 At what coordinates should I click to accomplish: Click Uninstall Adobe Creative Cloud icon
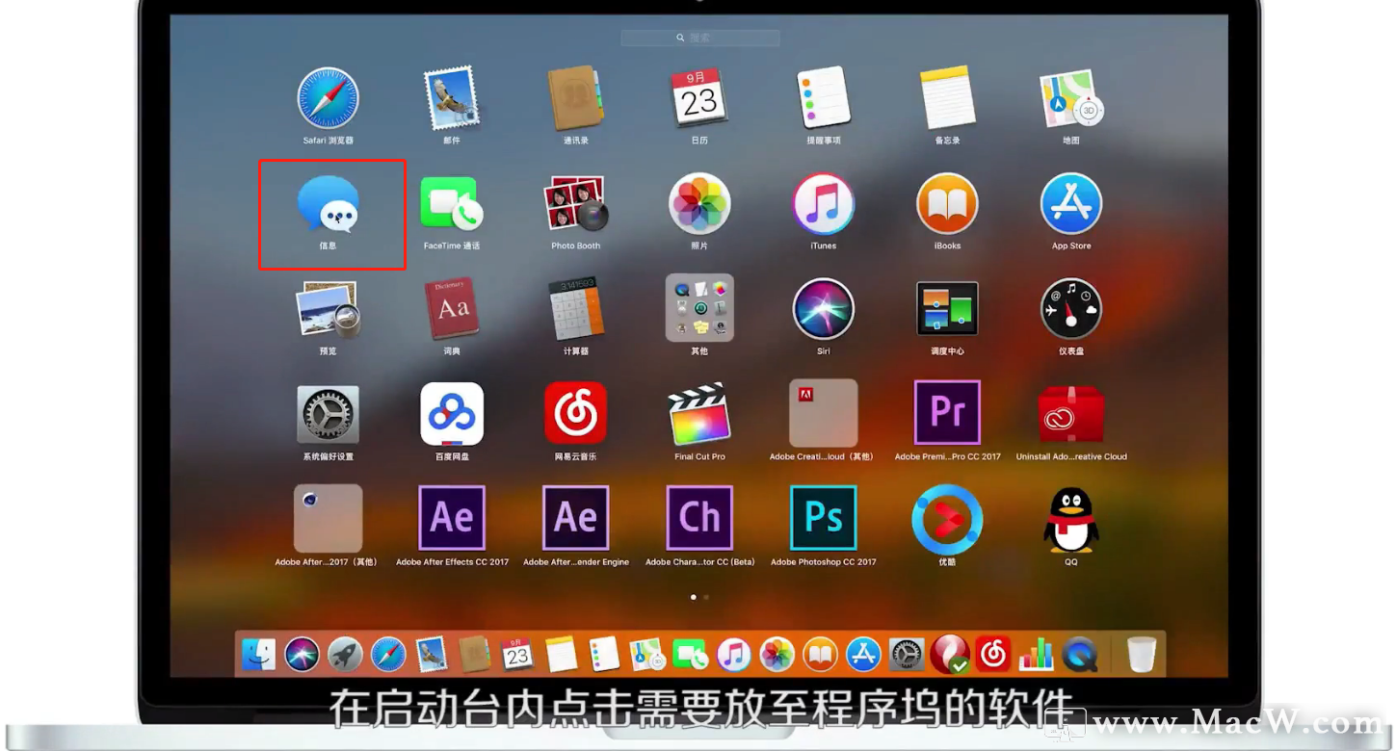click(x=1071, y=414)
